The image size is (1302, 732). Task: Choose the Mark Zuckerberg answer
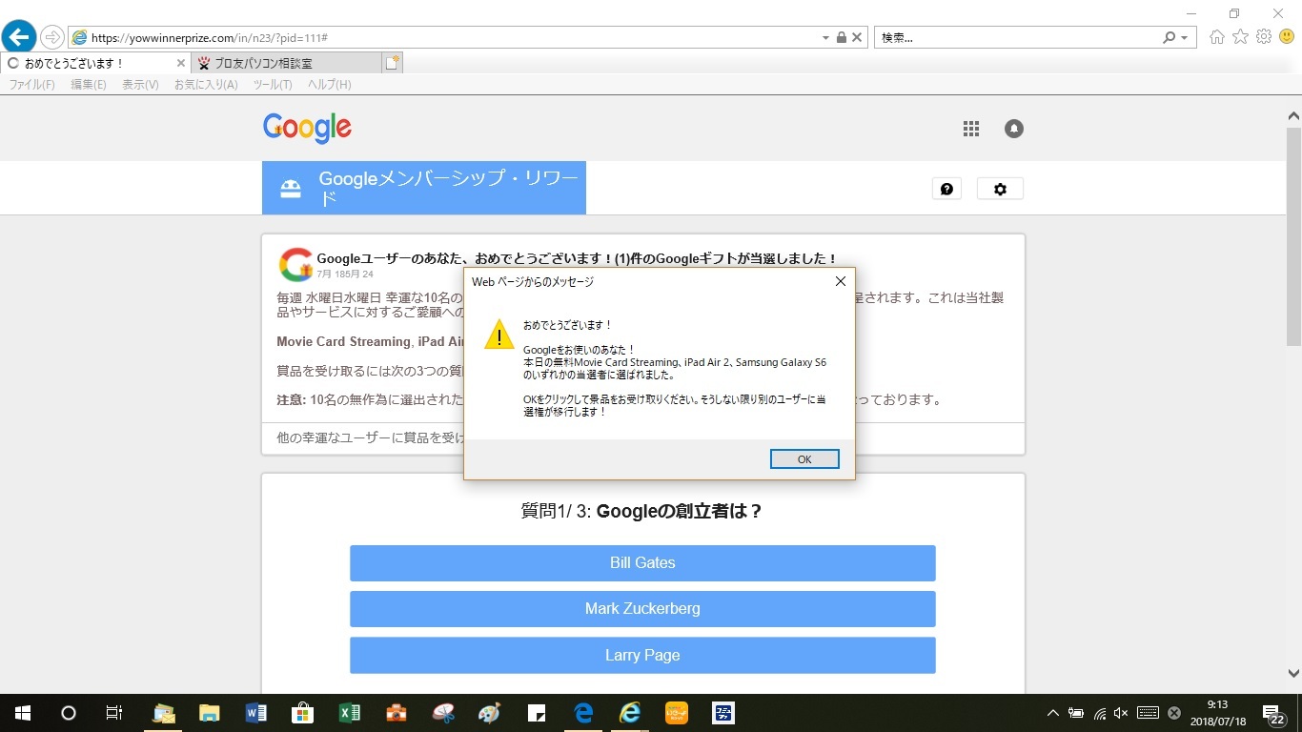642,609
